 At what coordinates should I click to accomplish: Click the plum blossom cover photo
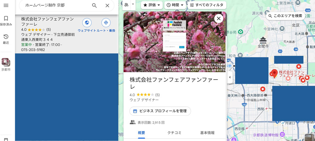pos(175,42)
